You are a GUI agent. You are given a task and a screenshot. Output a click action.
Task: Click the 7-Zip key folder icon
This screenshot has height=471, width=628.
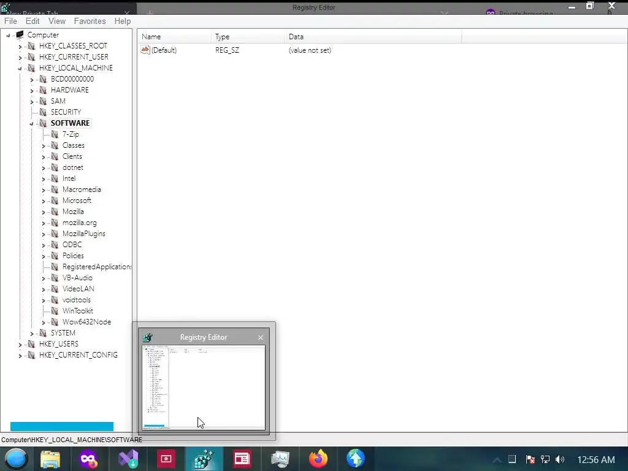55,134
